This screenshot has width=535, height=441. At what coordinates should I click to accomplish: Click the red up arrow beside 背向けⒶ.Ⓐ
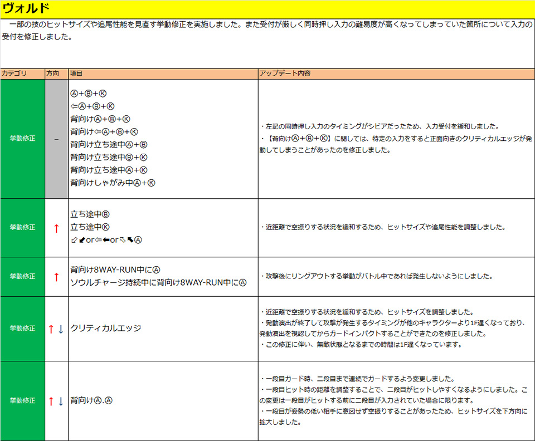(x=51, y=401)
